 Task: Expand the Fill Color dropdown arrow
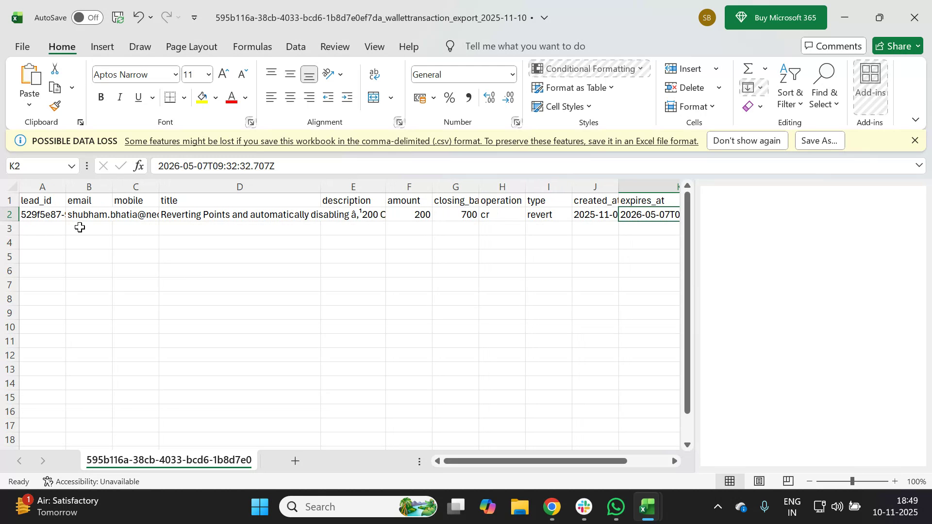216,97
